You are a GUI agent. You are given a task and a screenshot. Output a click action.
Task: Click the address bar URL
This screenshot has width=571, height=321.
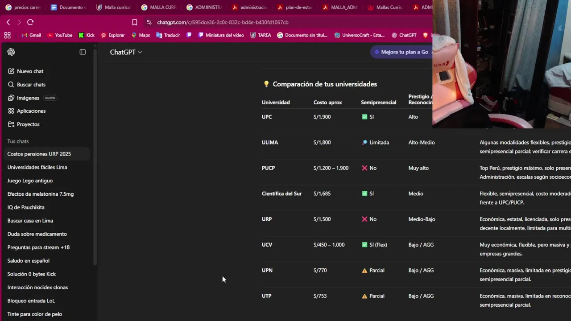point(223,22)
